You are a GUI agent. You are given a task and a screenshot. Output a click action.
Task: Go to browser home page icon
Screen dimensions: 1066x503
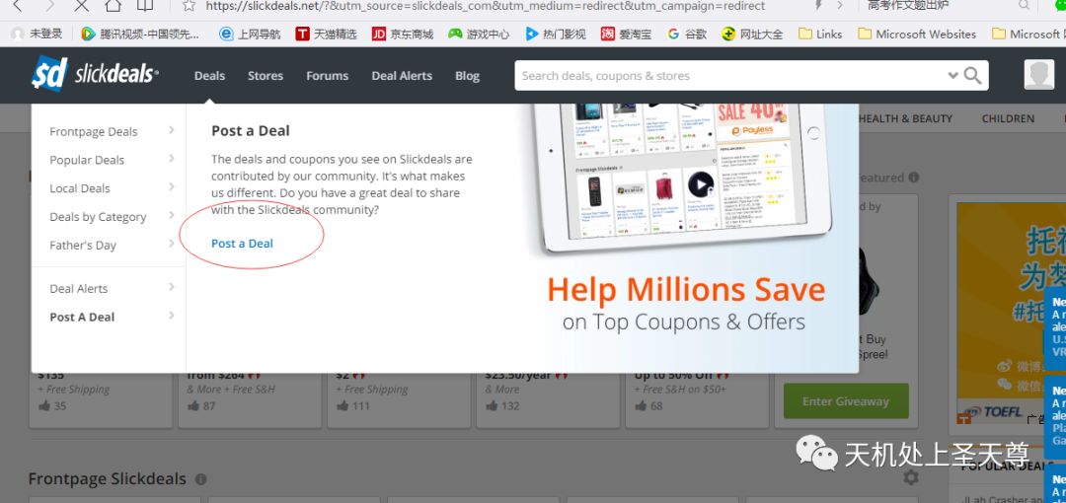[113, 6]
